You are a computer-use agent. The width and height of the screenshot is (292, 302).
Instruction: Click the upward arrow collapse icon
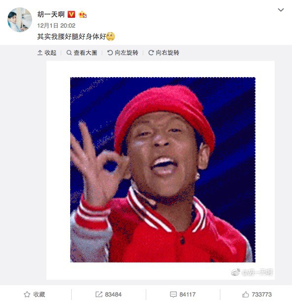40,52
